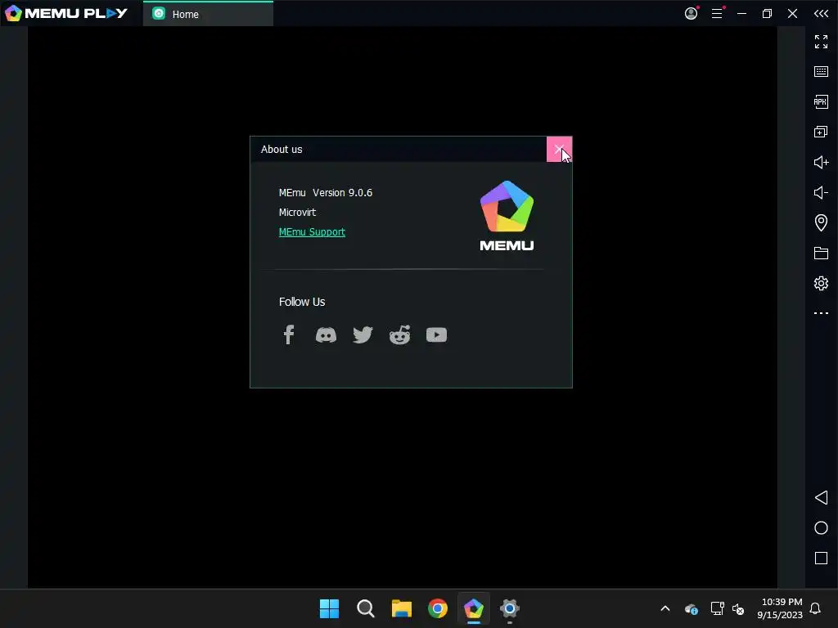This screenshot has width=838, height=628.
Task: Click the "Microvirt" company name text
Action: [297, 213]
